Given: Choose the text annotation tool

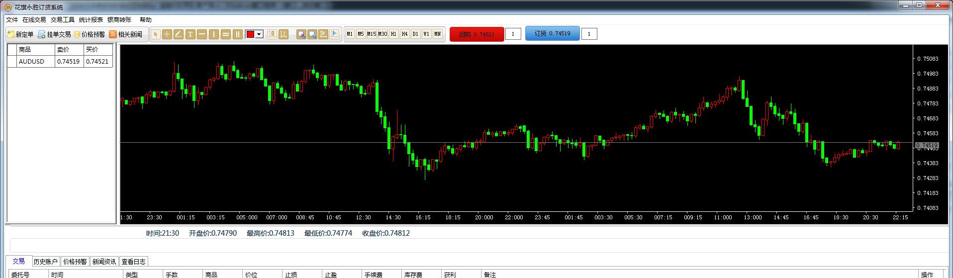Looking at the screenshot, I should 190,34.
